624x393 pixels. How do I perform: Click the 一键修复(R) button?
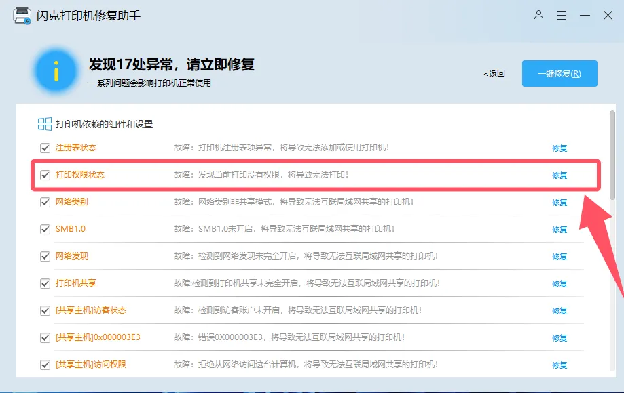559,73
